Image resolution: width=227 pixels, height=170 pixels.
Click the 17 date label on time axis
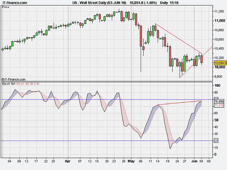36,161
